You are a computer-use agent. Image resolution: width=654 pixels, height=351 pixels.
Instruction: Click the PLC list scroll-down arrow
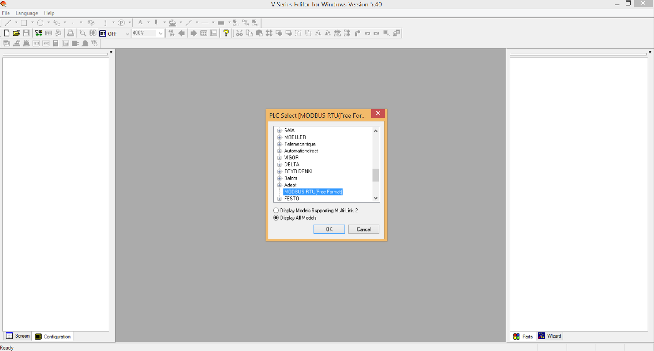(376, 198)
